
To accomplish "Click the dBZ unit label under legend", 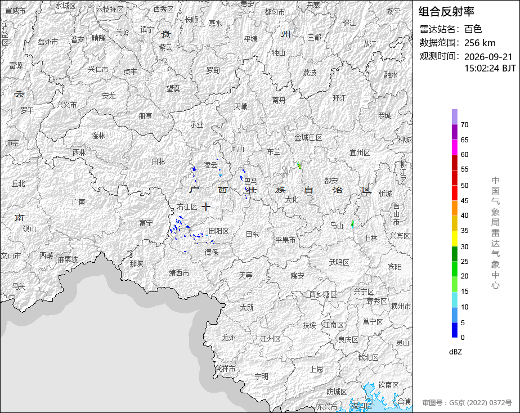I will (x=455, y=352).
